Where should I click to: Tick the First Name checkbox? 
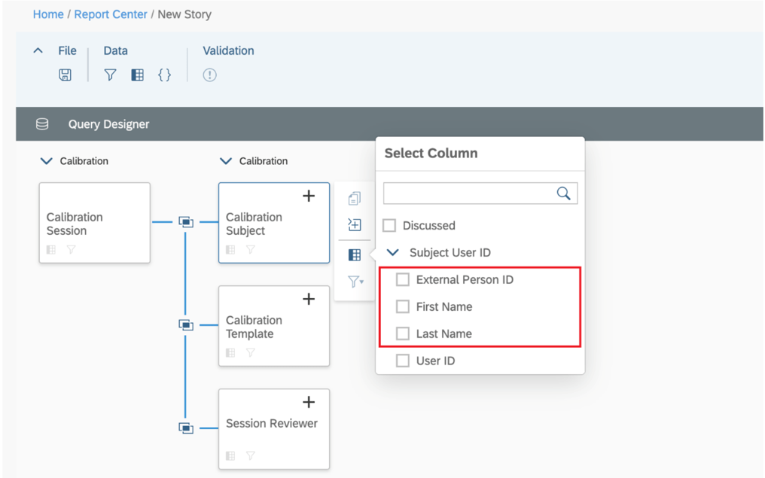[x=403, y=306]
